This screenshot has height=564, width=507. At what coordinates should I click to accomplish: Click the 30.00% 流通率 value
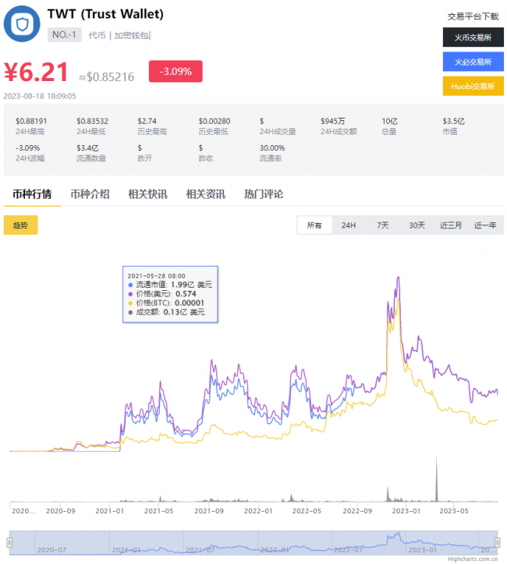coord(272,148)
